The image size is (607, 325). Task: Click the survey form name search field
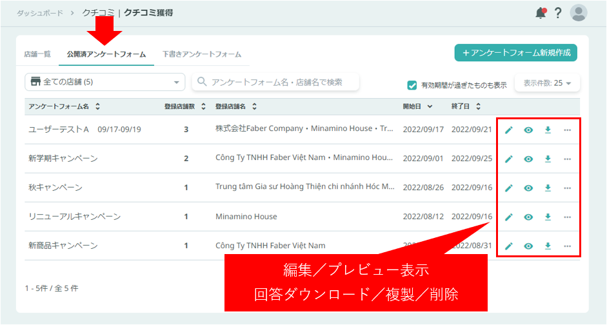(276, 82)
